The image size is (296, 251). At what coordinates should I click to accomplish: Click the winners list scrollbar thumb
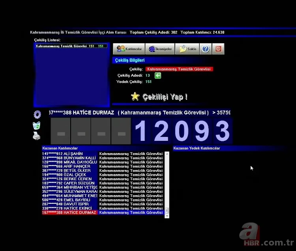click(167, 210)
